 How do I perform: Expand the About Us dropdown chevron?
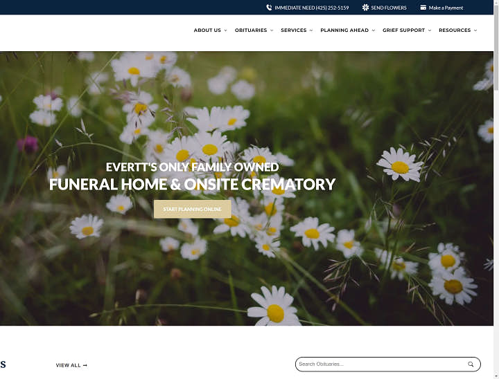(225, 30)
